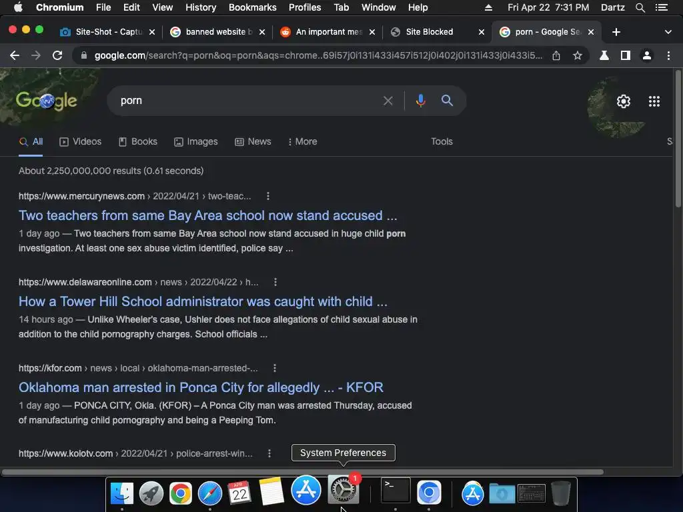Open options for delawareonline.com result
Viewport: 683px width, 512px height.
click(x=275, y=283)
